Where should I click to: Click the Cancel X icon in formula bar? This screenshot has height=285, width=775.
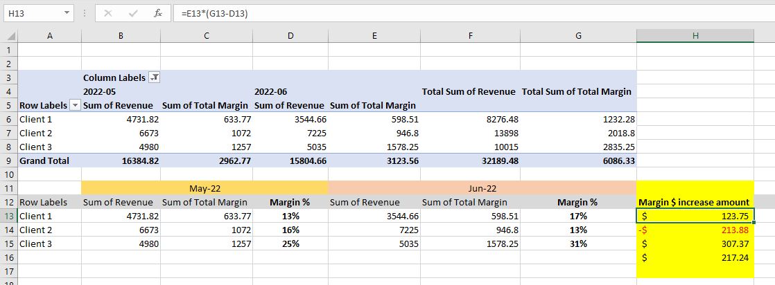pyautogui.click(x=107, y=13)
